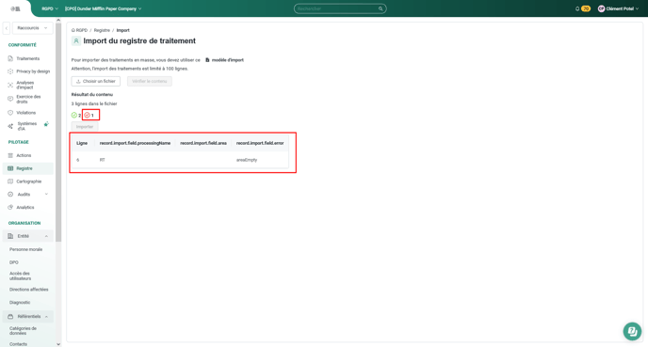Image resolution: width=648 pixels, height=347 pixels.
Task: Click the Entité building icon
Action: click(x=10, y=236)
